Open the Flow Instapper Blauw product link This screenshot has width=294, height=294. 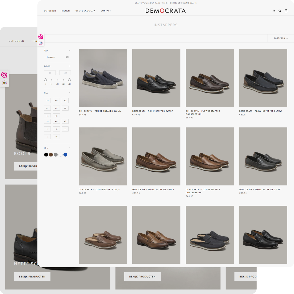pos(260,111)
